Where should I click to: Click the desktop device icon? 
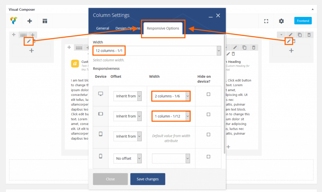(x=100, y=94)
